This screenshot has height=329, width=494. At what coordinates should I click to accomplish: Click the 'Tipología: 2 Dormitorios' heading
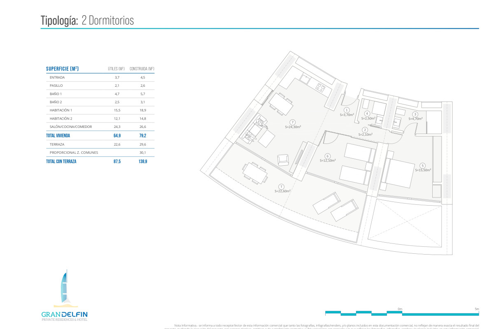(x=87, y=21)
